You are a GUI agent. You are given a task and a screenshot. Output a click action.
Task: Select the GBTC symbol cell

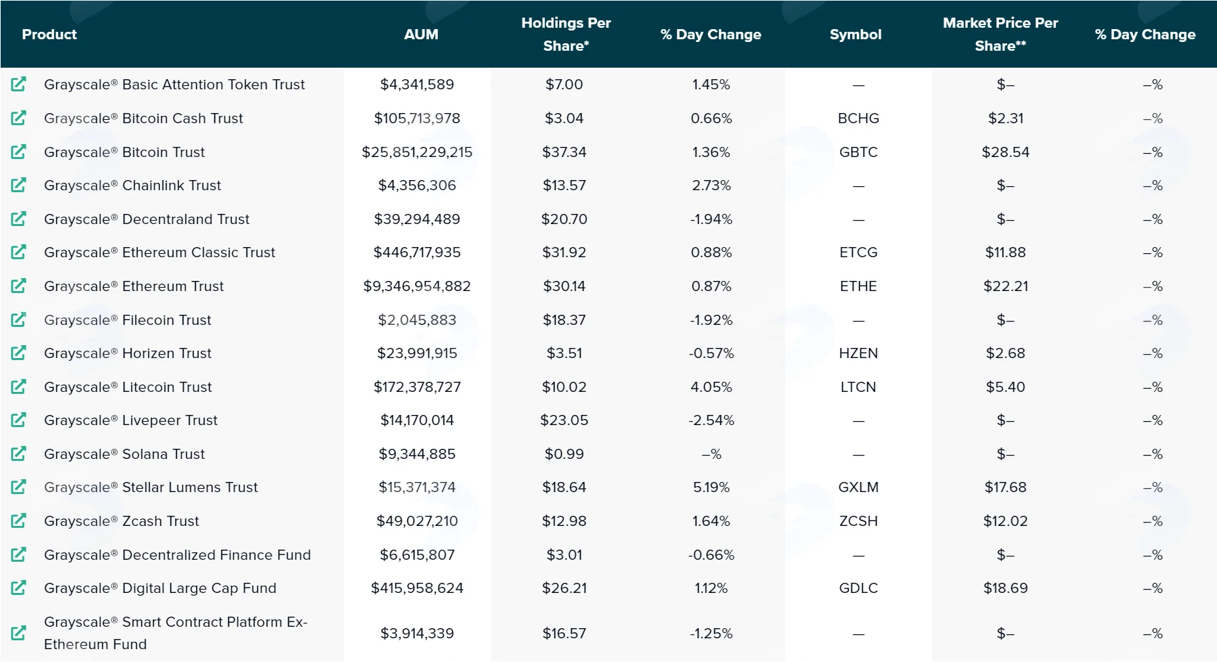858,152
